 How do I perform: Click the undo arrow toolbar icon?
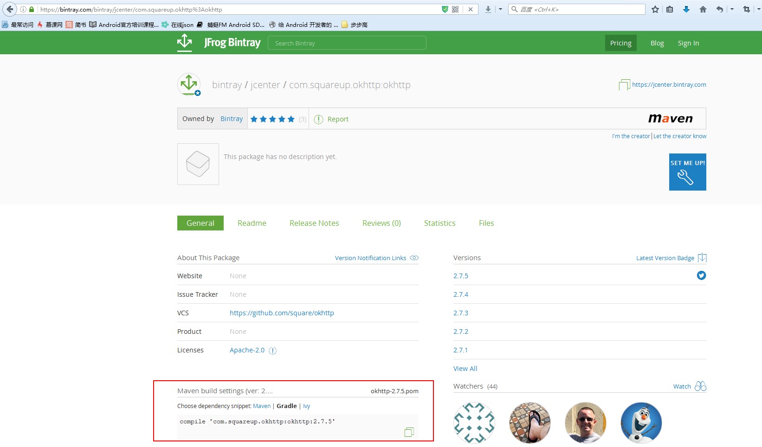[720, 9]
